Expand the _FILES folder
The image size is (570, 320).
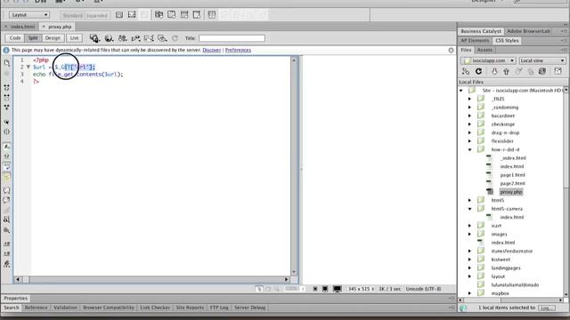click(x=469, y=99)
